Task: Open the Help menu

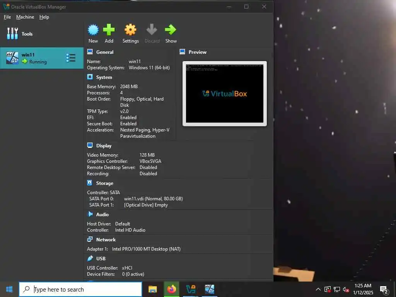Action: click(44, 17)
